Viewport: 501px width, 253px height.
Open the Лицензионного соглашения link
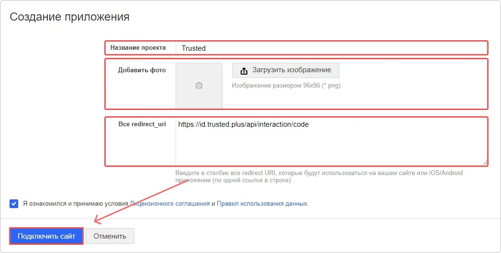tap(170, 203)
